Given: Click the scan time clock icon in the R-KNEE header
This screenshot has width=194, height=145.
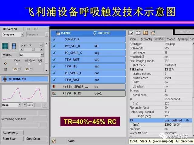Looking at the screenshot, I should point(95,33).
